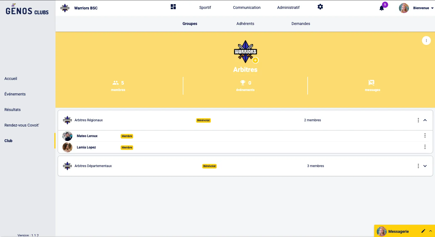The width and height of the screenshot is (435, 237).
Task: Expand the Messagerie chat panel
Action: (431, 231)
